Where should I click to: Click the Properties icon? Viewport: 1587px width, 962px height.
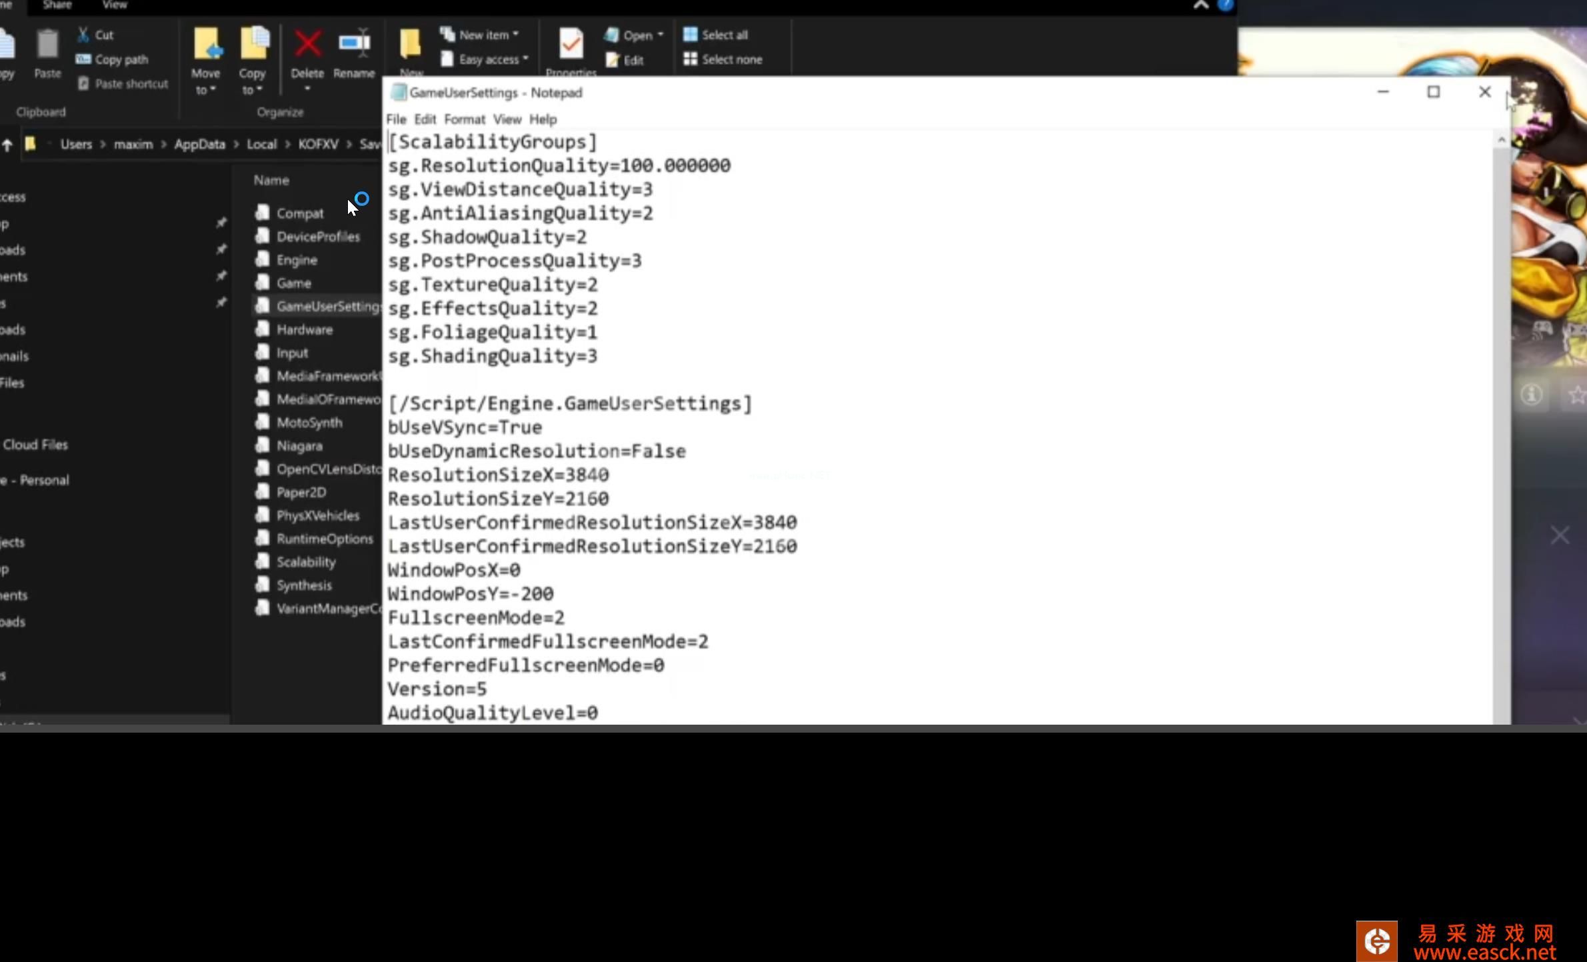(x=571, y=44)
